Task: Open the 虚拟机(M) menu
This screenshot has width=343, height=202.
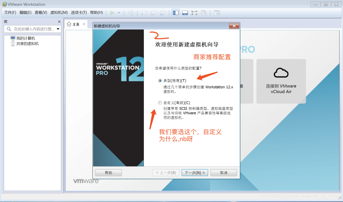Action: [59, 12]
